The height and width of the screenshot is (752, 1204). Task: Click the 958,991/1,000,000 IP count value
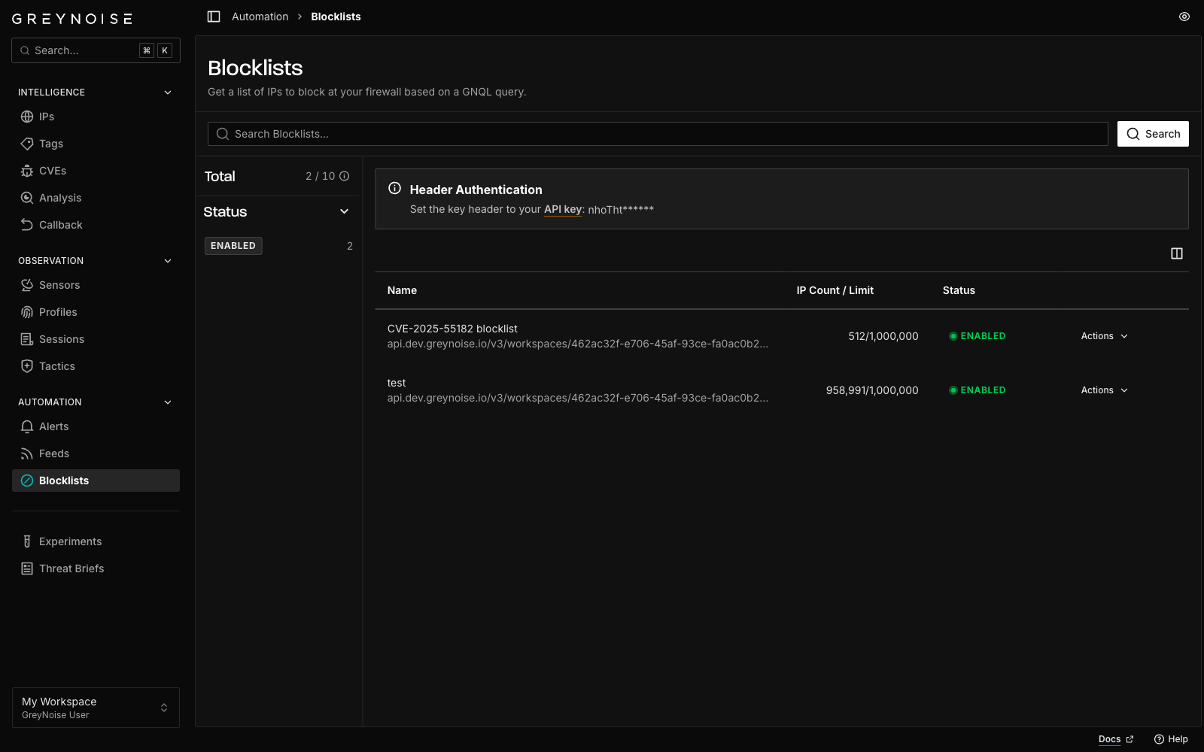tap(872, 390)
